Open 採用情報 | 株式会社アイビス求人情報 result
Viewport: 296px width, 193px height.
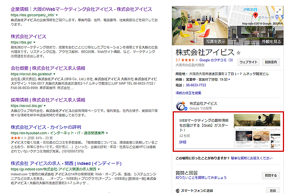(x=48, y=100)
